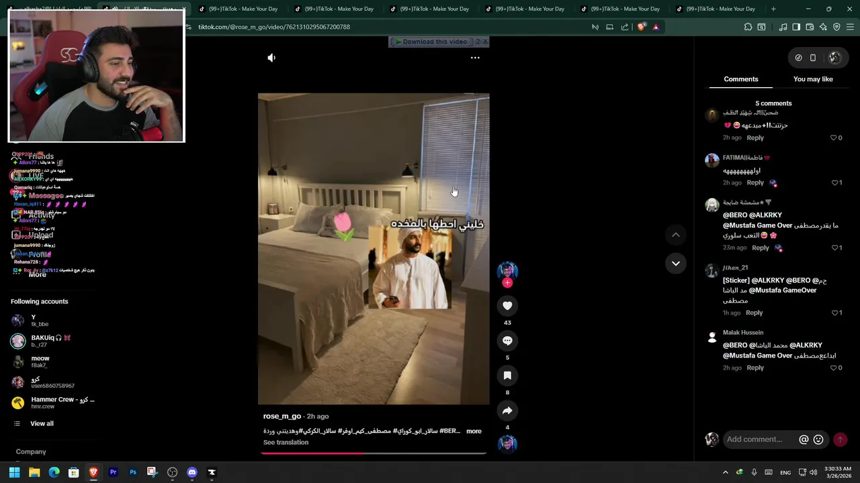The image size is (860, 483).
Task: Reply to the comment by FATIMA
Action: pos(755,182)
